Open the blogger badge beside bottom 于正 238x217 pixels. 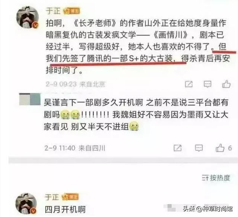pos(71,197)
